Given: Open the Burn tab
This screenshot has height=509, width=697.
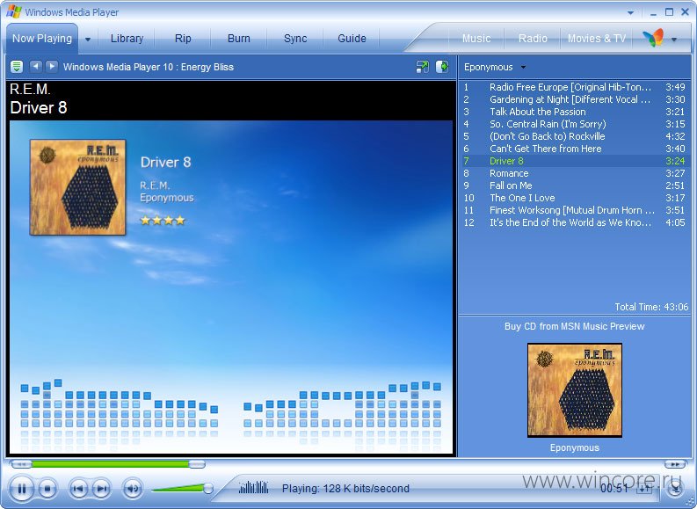Looking at the screenshot, I should 239,39.
